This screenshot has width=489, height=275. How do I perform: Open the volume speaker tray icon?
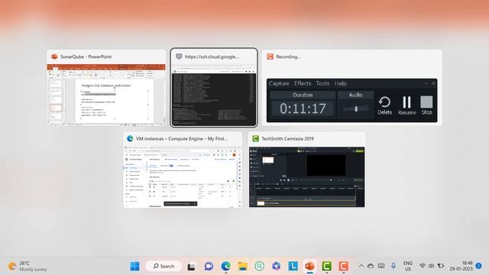click(431, 266)
